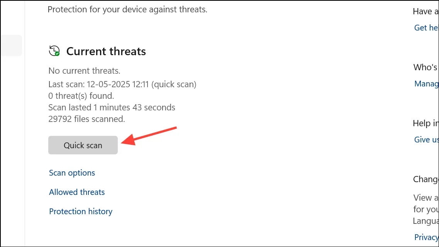Screen dimensions: 439x247
Task: Click the Give us feedback link
Action: click(x=426, y=140)
